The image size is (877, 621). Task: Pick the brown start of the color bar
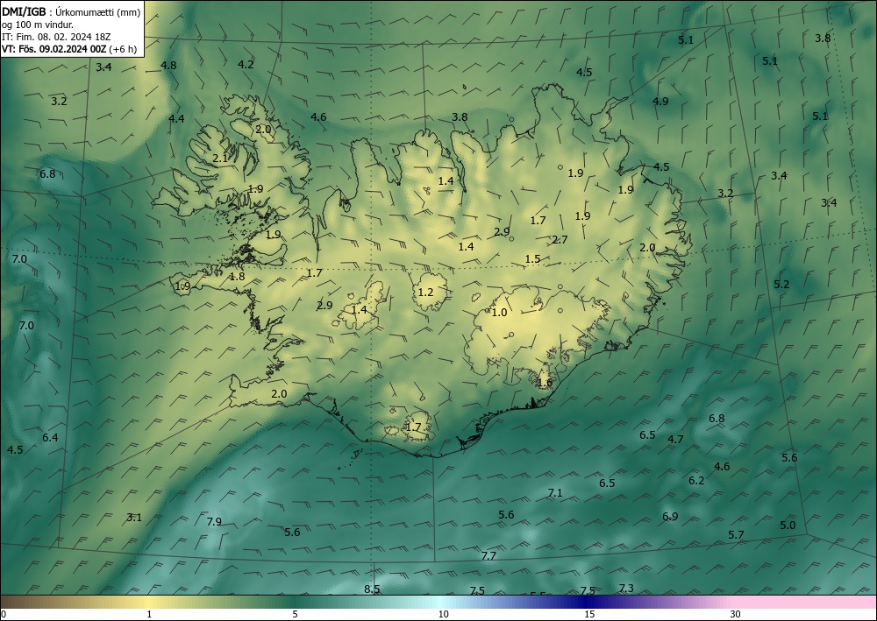(17, 602)
